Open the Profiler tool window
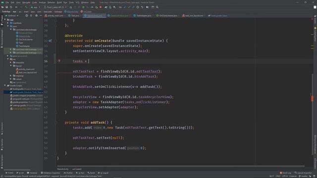317x178 pixels. tap(68, 173)
